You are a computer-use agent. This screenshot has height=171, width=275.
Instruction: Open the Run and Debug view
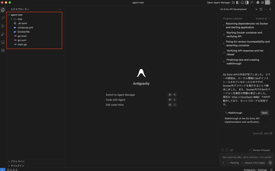coord(3,34)
